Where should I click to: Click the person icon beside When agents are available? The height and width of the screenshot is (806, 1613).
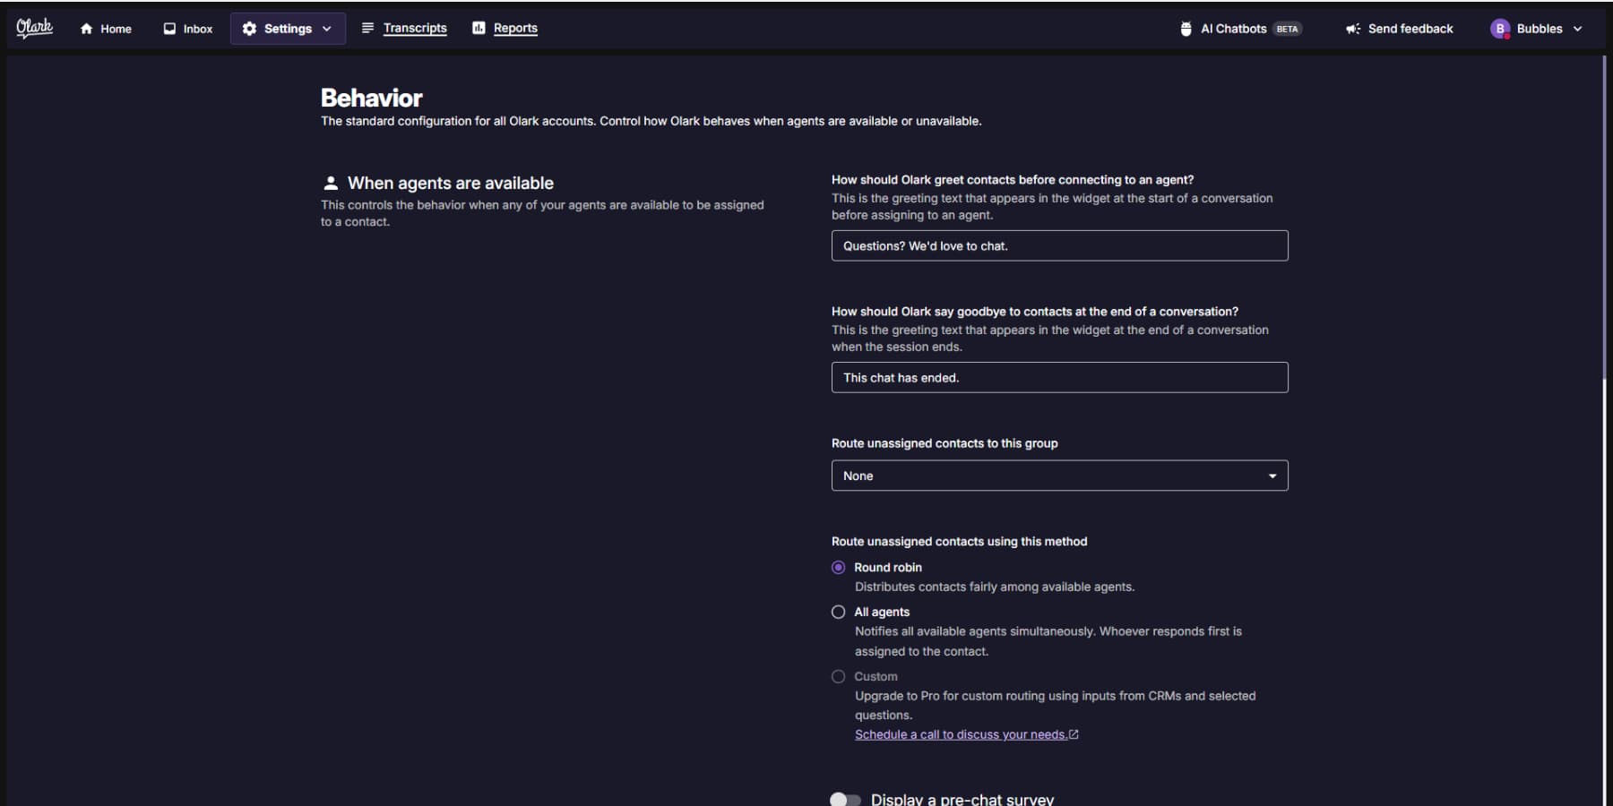[x=332, y=182]
